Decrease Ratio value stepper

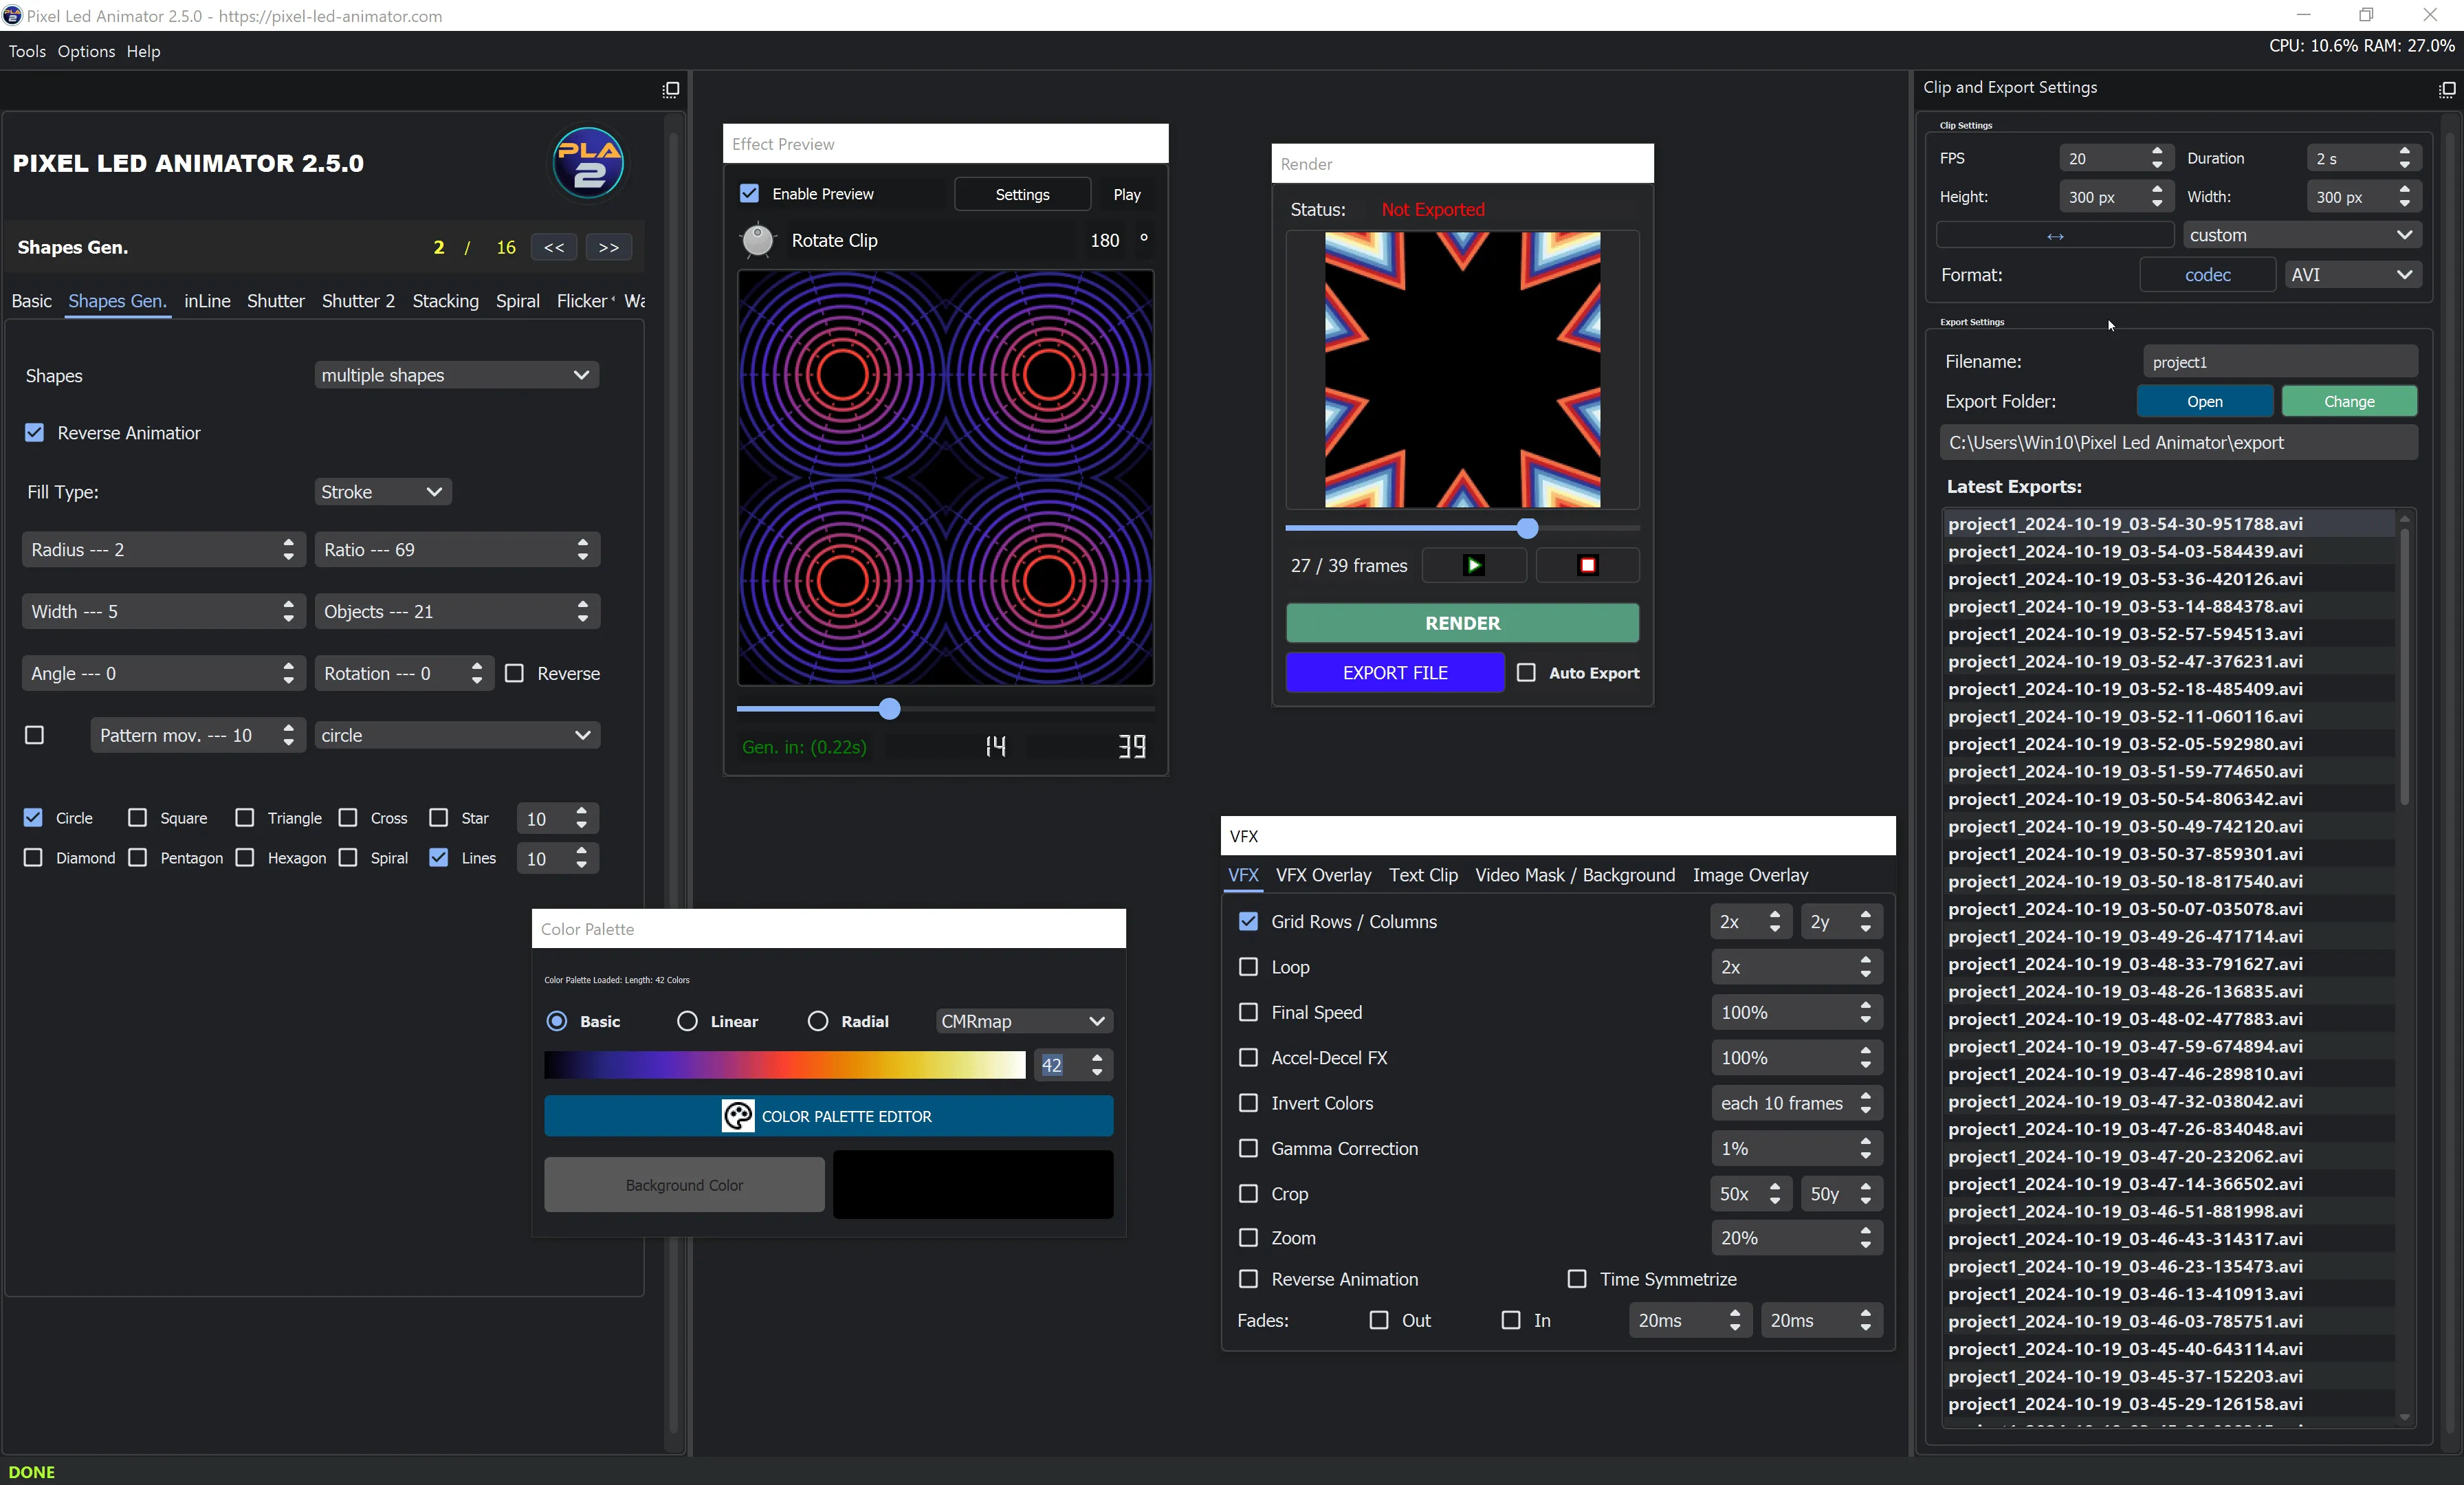pos(582,557)
